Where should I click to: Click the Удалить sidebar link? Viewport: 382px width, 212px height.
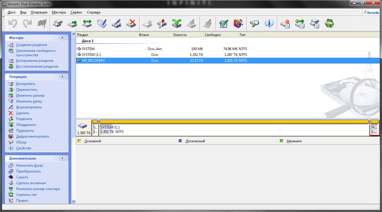[x=23, y=113]
